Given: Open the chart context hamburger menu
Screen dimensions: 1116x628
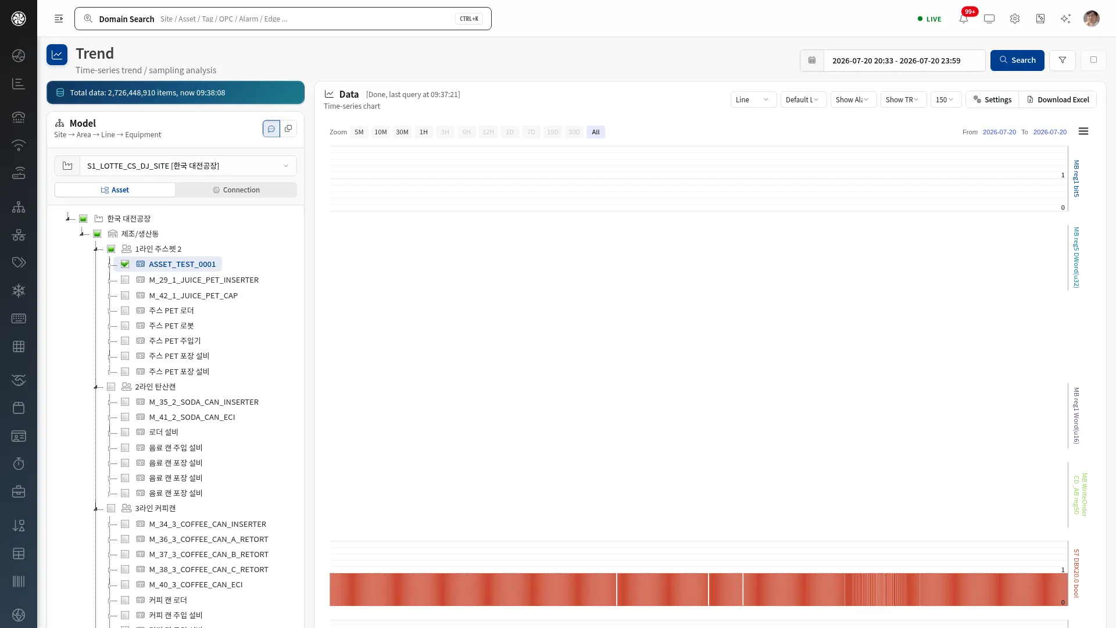Looking at the screenshot, I should [1083, 131].
